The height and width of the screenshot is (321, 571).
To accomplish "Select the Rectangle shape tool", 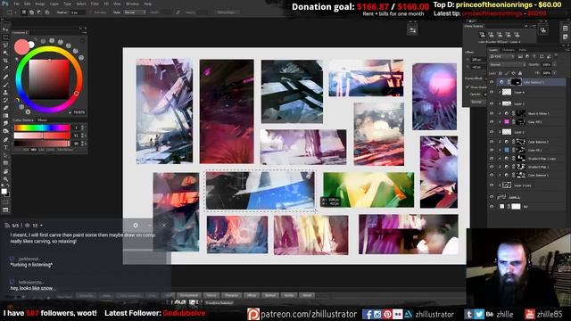I will [5, 163].
